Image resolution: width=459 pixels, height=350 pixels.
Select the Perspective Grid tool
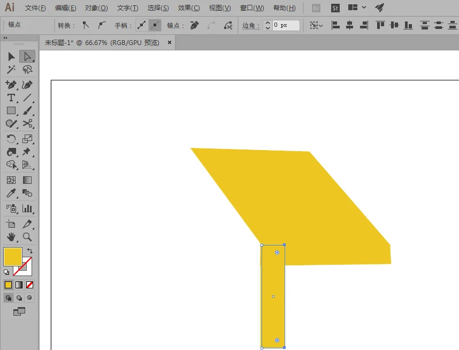27,165
